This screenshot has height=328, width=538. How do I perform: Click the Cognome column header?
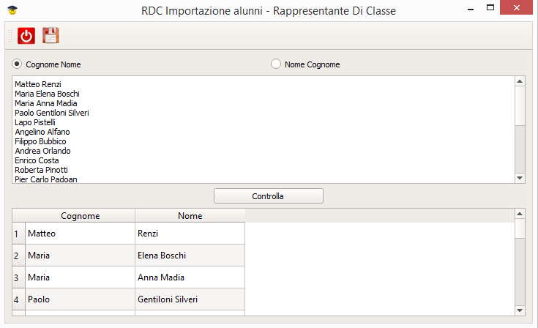(81, 216)
